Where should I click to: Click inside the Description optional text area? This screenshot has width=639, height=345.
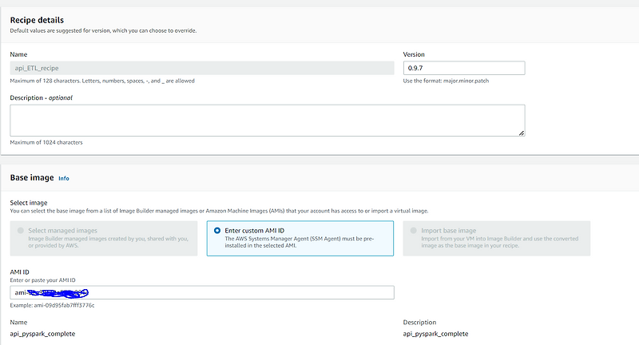tap(268, 121)
